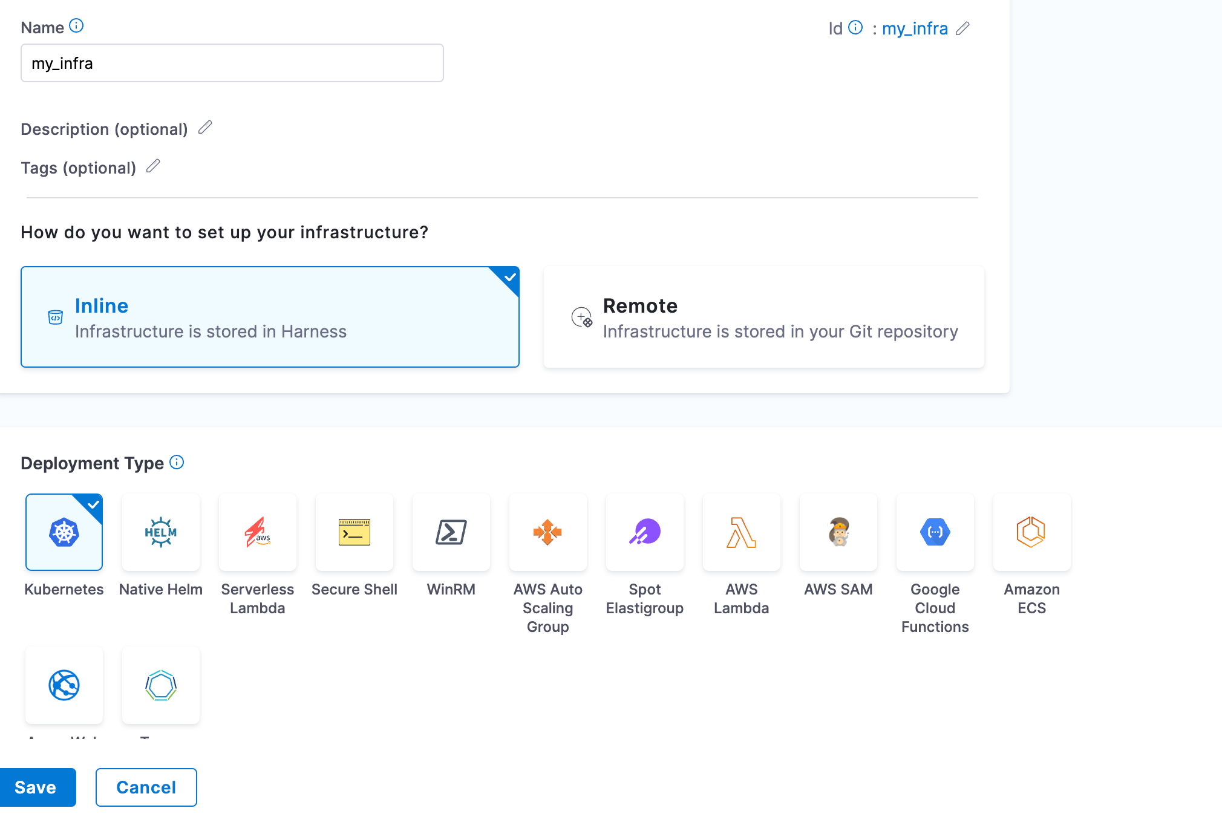This screenshot has height=837, width=1222.
Task: Select AWS SAM deployment type
Action: click(838, 532)
